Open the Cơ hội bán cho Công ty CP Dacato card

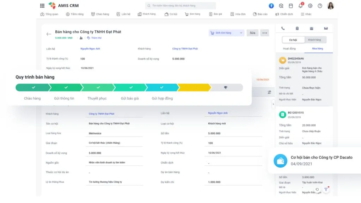[x=314, y=160]
